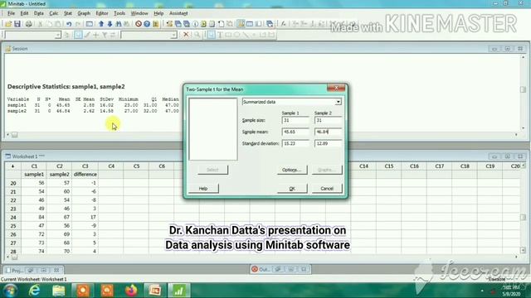The height and width of the screenshot is (298, 531).
Task: Open the StatGuide toolbar icon
Action: (155, 24)
